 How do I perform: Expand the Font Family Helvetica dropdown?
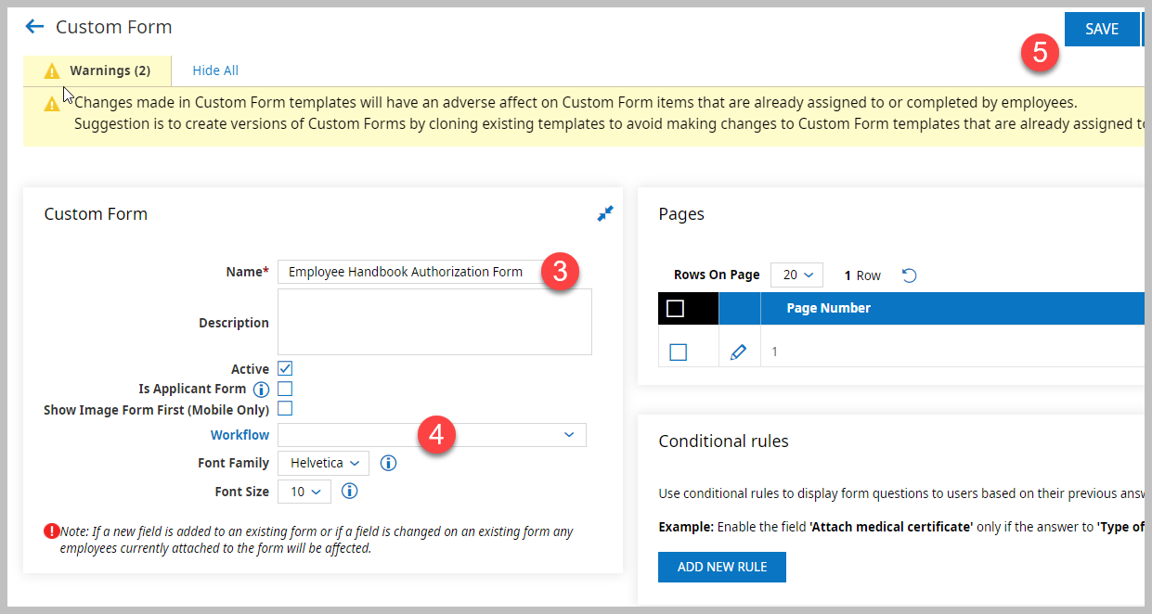pyautogui.click(x=323, y=463)
